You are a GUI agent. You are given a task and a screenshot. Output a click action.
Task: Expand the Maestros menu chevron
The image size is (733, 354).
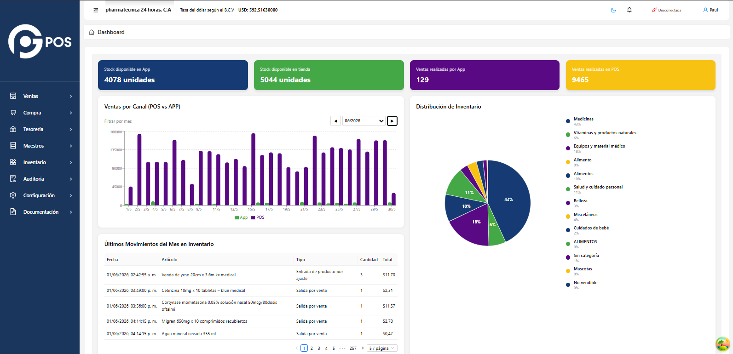71,146
